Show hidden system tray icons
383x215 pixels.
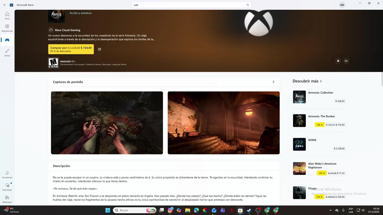(x=330, y=210)
